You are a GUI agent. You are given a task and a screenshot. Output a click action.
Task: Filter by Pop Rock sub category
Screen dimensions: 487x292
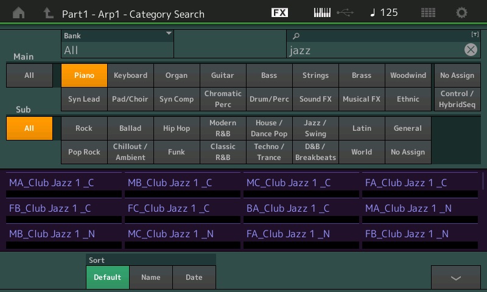tap(84, 152)
